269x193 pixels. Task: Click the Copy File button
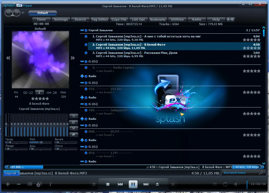(x=119, y=19)
